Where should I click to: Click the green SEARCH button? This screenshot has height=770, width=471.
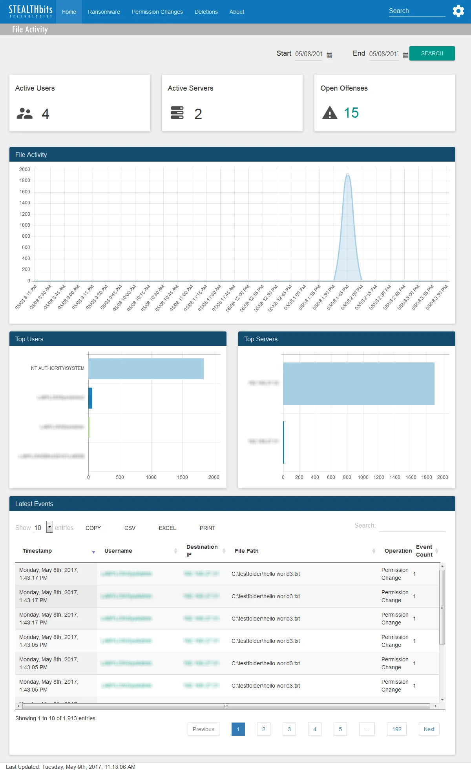[432, 53]
